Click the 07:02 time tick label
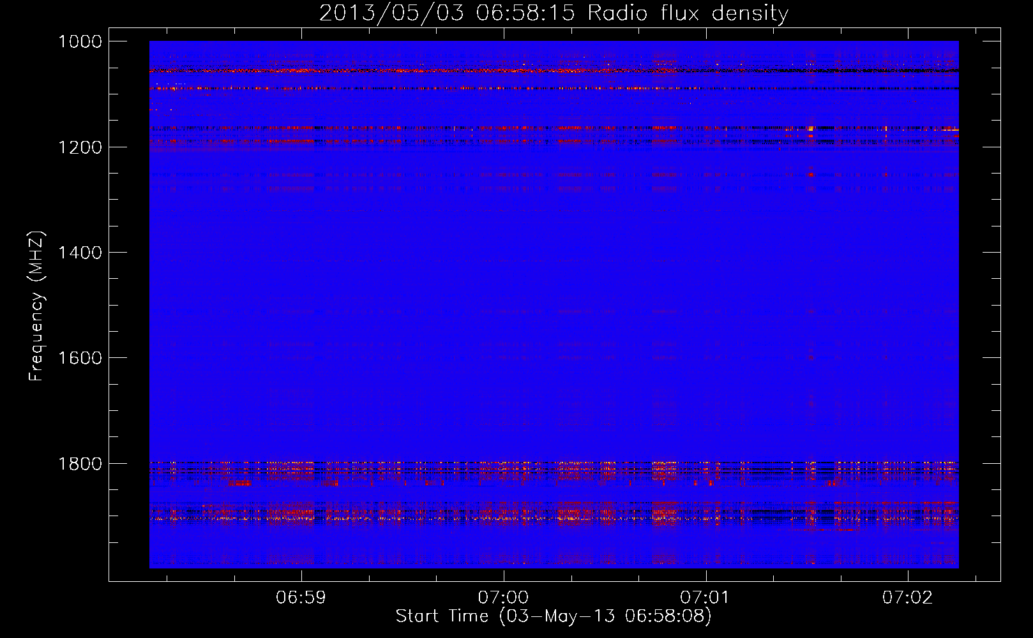Image resolution: width=1033 pixels, height=638 pixels. (907, 598)
